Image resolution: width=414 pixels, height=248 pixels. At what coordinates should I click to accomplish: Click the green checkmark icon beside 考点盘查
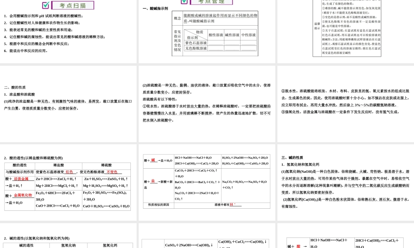point(184,2)
